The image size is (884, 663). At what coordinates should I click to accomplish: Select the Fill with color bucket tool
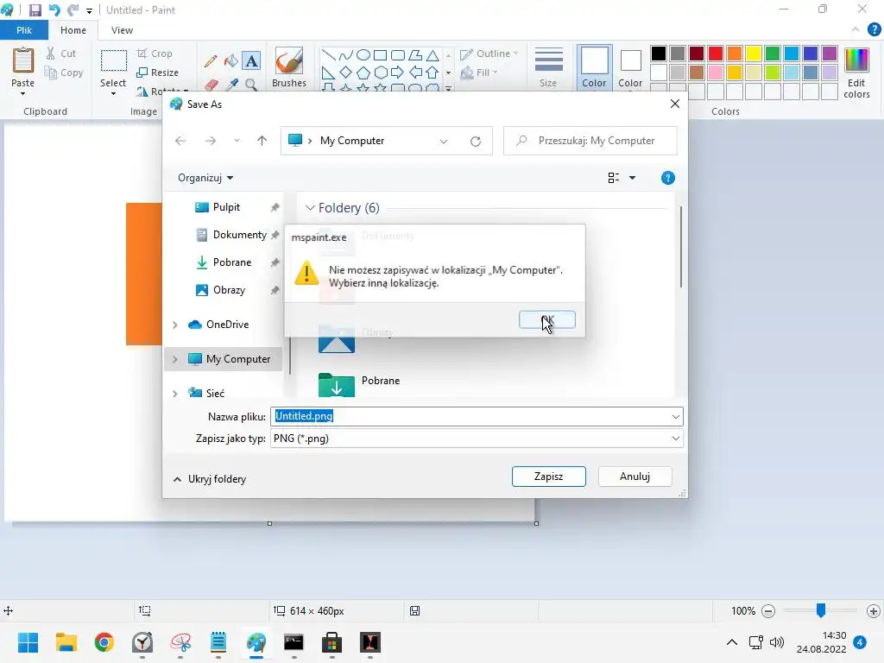231,61
